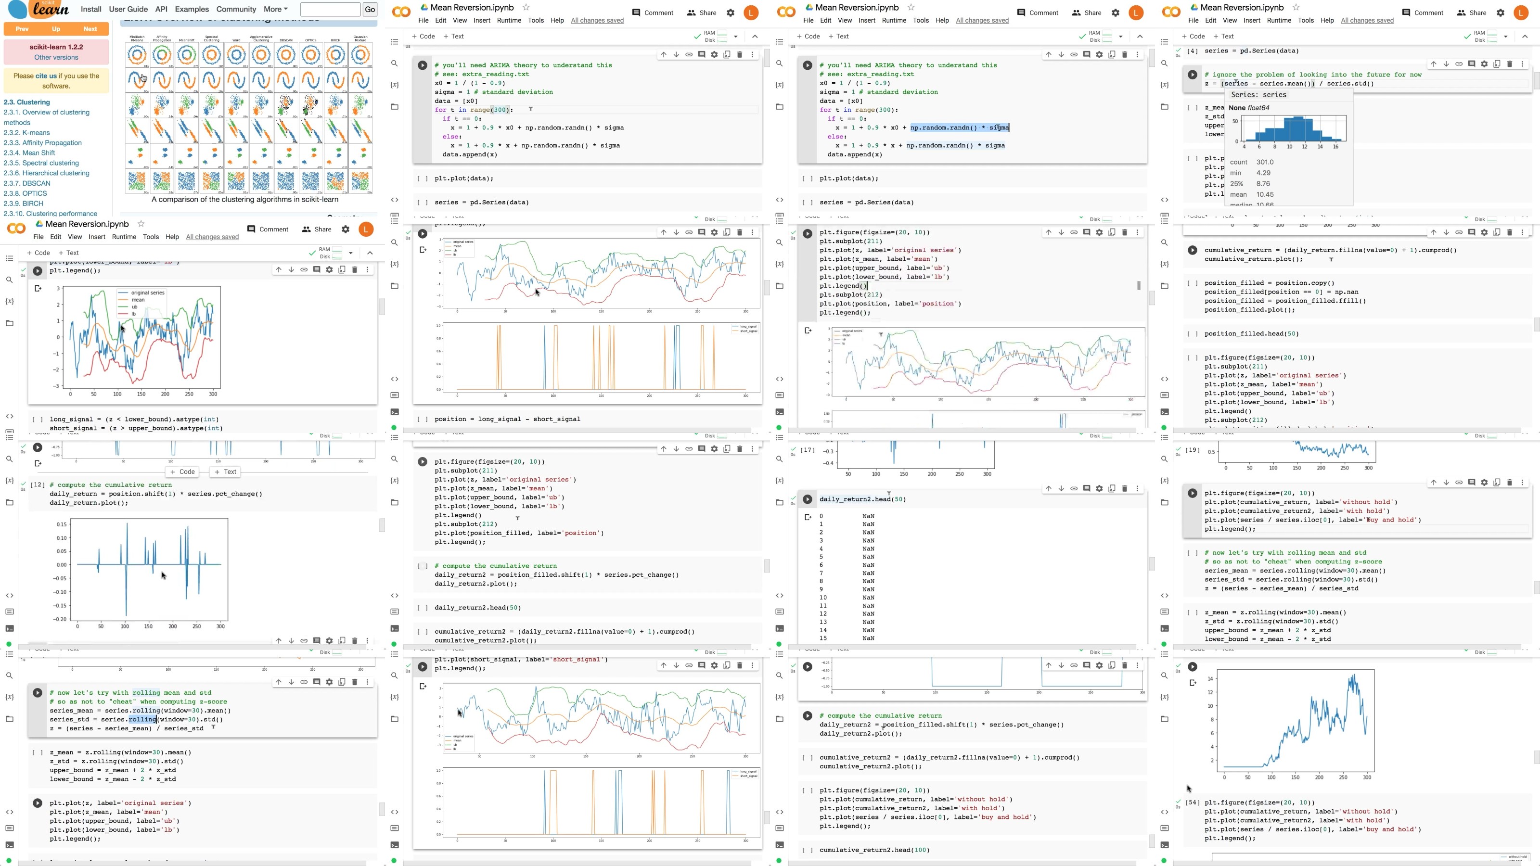Run the cell ending with plt.plot(short_signal...) legend
The height and width of the screenshot is (866, 1540).
[x=422, y=666]
